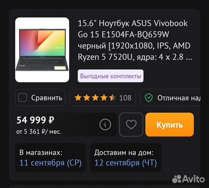Open ASUS Vivobook Go 15 product title

point(135,40)
